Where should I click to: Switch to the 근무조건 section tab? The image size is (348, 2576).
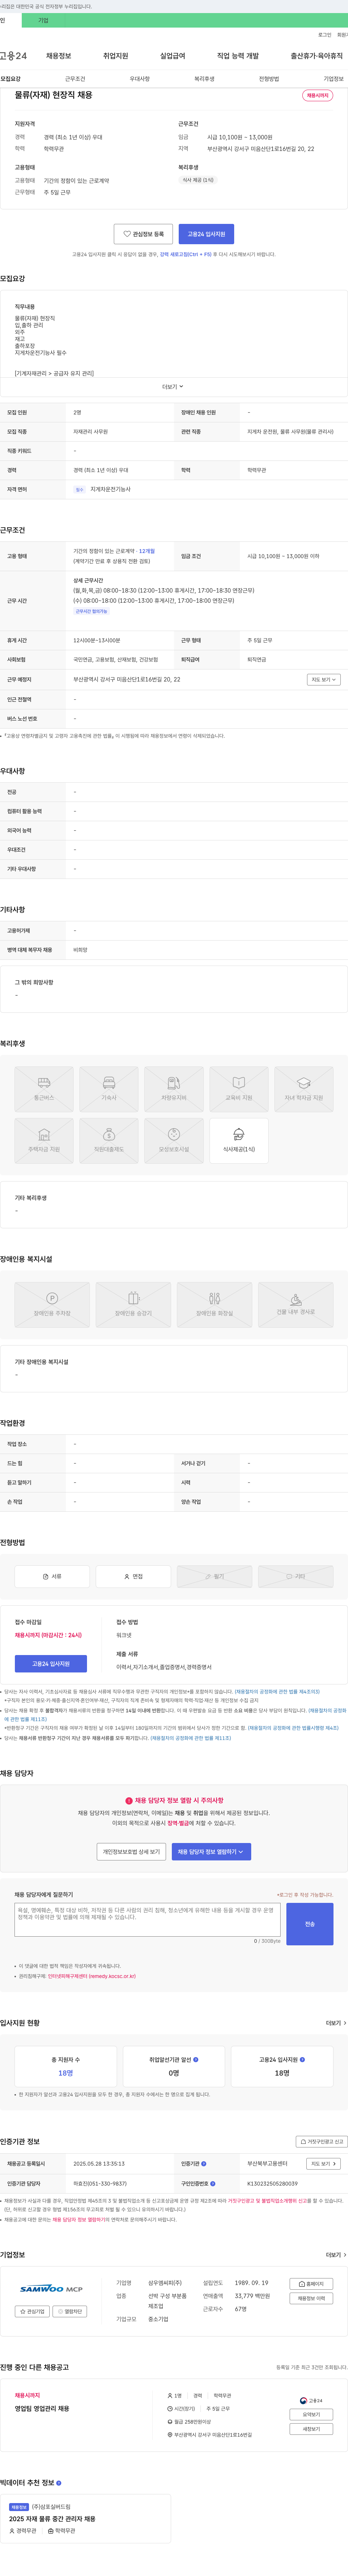(x=75, y=79)
